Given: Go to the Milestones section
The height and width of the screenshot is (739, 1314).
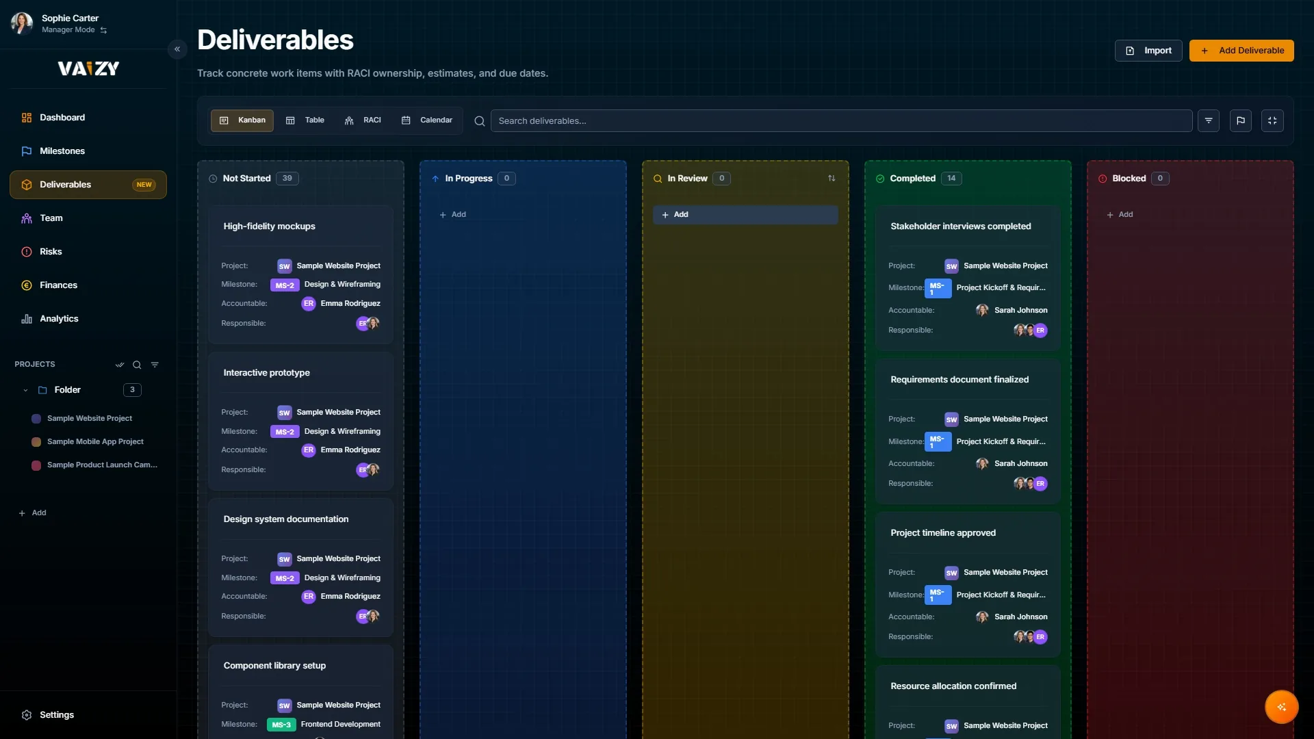Looking at the screenshot, I should coord(88,151).
